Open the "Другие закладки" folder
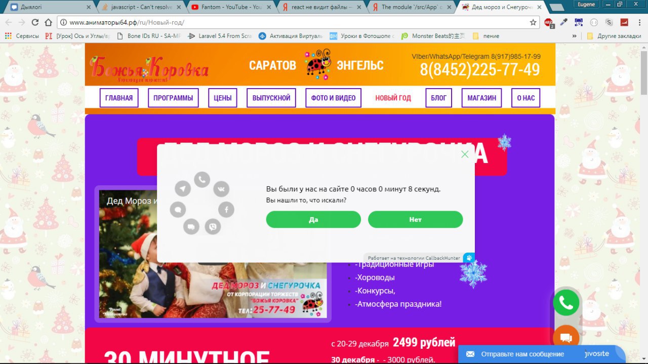The image size is (648, 364). pos(614,36)
